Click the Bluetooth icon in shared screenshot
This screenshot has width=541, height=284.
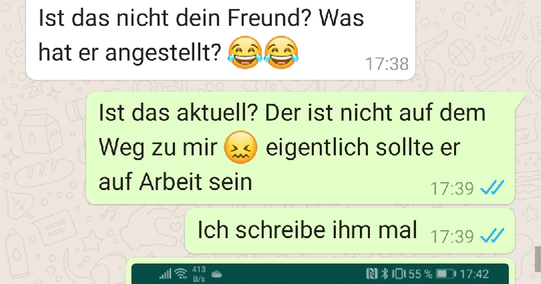[385, 274]
